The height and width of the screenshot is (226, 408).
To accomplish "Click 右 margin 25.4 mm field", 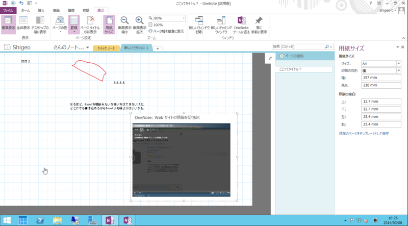I will click(x=381, y=124).
